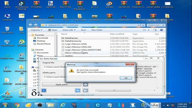Open the VLC media player desktop icon
Image resolution: width=192 pixels, height=108 pixels.
pos(7,95)
